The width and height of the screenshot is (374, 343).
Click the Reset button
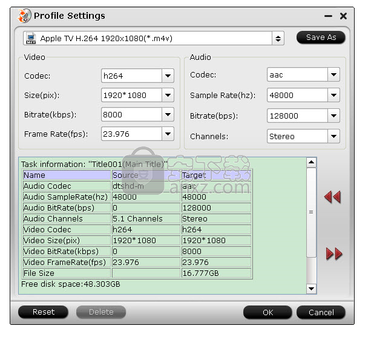click(x=43, y=312)
